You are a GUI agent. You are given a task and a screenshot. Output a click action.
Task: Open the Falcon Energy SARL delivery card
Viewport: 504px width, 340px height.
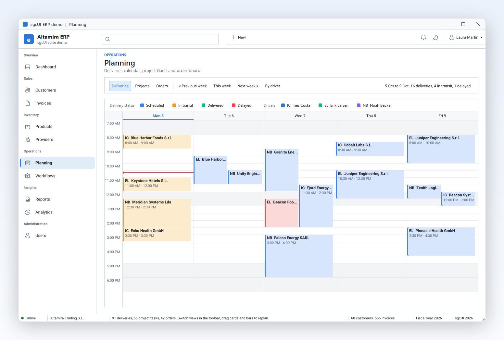coord(299,256)
